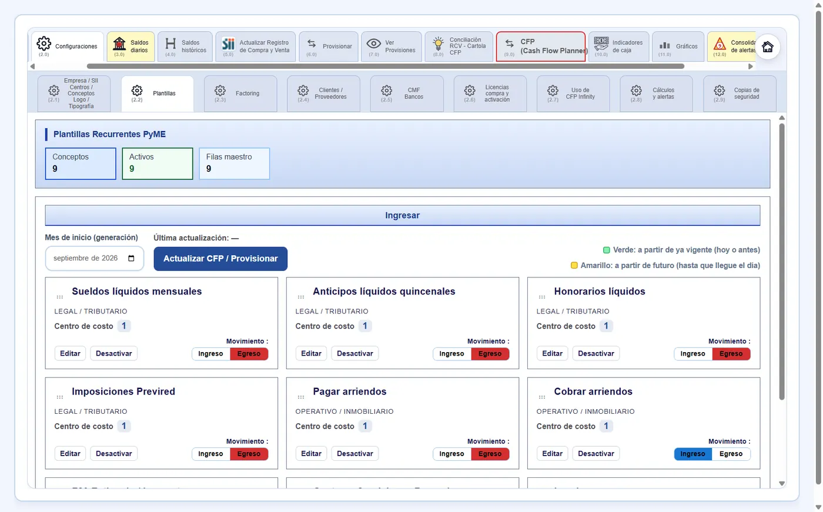Switch Pagar arriendos movement to Ingreso
This screenshot has height=512, width=823.
pos(451,454)
